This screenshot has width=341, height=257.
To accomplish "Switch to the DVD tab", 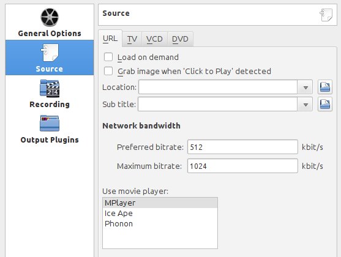I will point(180,39).
